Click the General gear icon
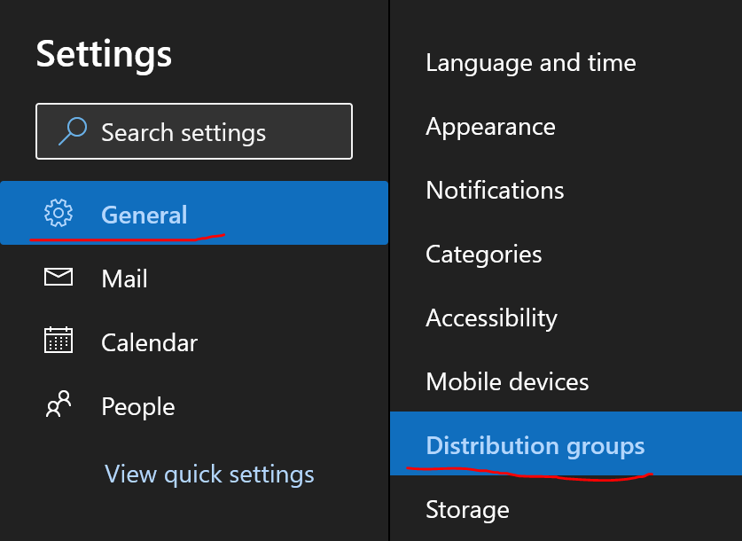The width and height of the screenshot is (742, 541). pos(59,214)
